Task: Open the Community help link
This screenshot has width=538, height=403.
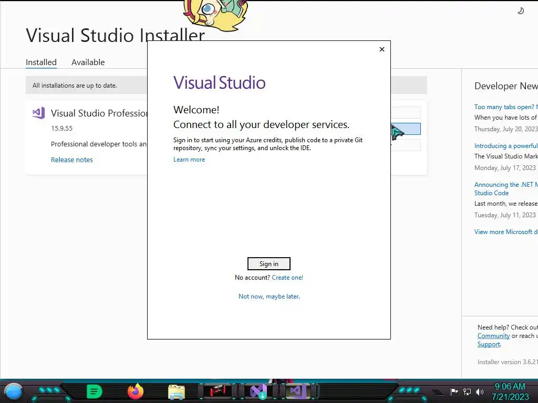Action: [493, 336]
